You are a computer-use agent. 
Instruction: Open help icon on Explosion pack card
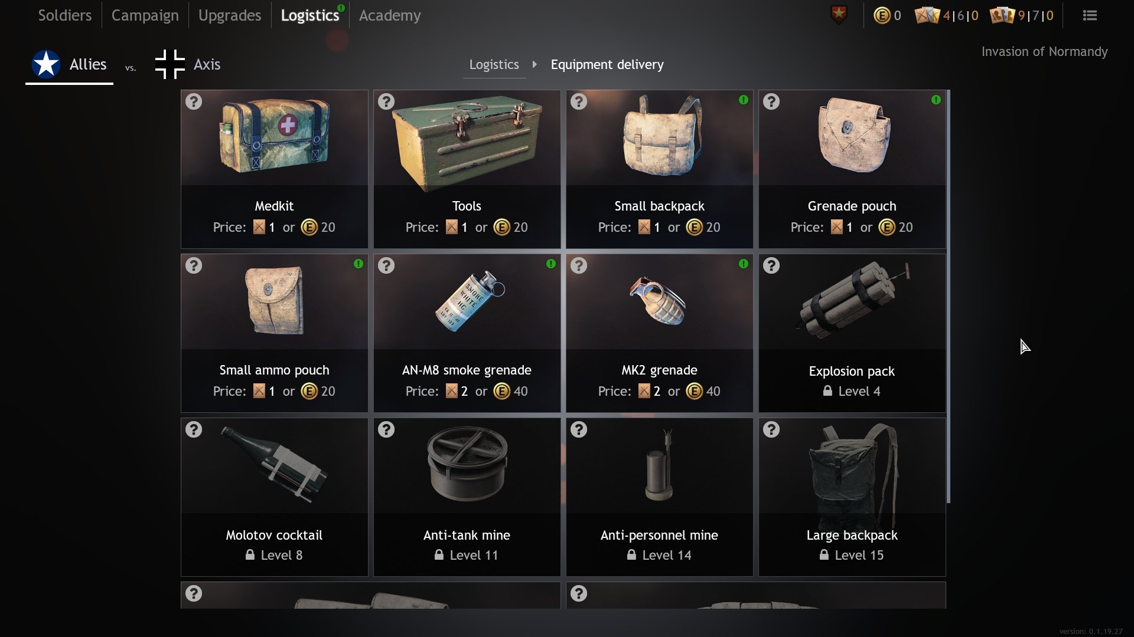point(771,265)
